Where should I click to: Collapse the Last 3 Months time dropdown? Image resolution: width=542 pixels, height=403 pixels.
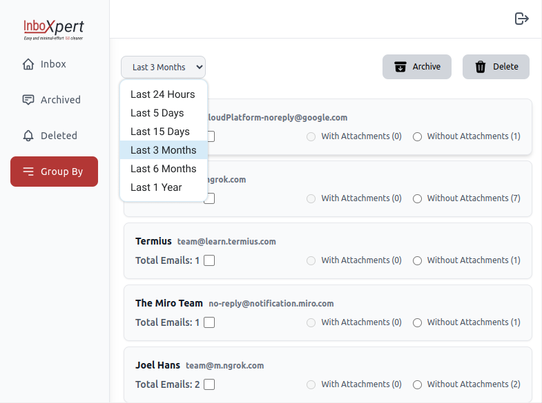tap(163, 68)
